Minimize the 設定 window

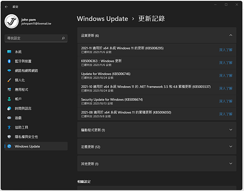216,4
